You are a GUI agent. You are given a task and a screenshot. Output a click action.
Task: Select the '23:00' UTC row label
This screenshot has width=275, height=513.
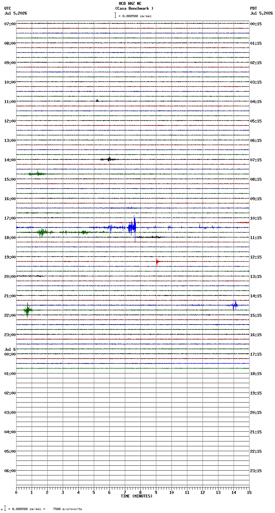coord(10,335)
